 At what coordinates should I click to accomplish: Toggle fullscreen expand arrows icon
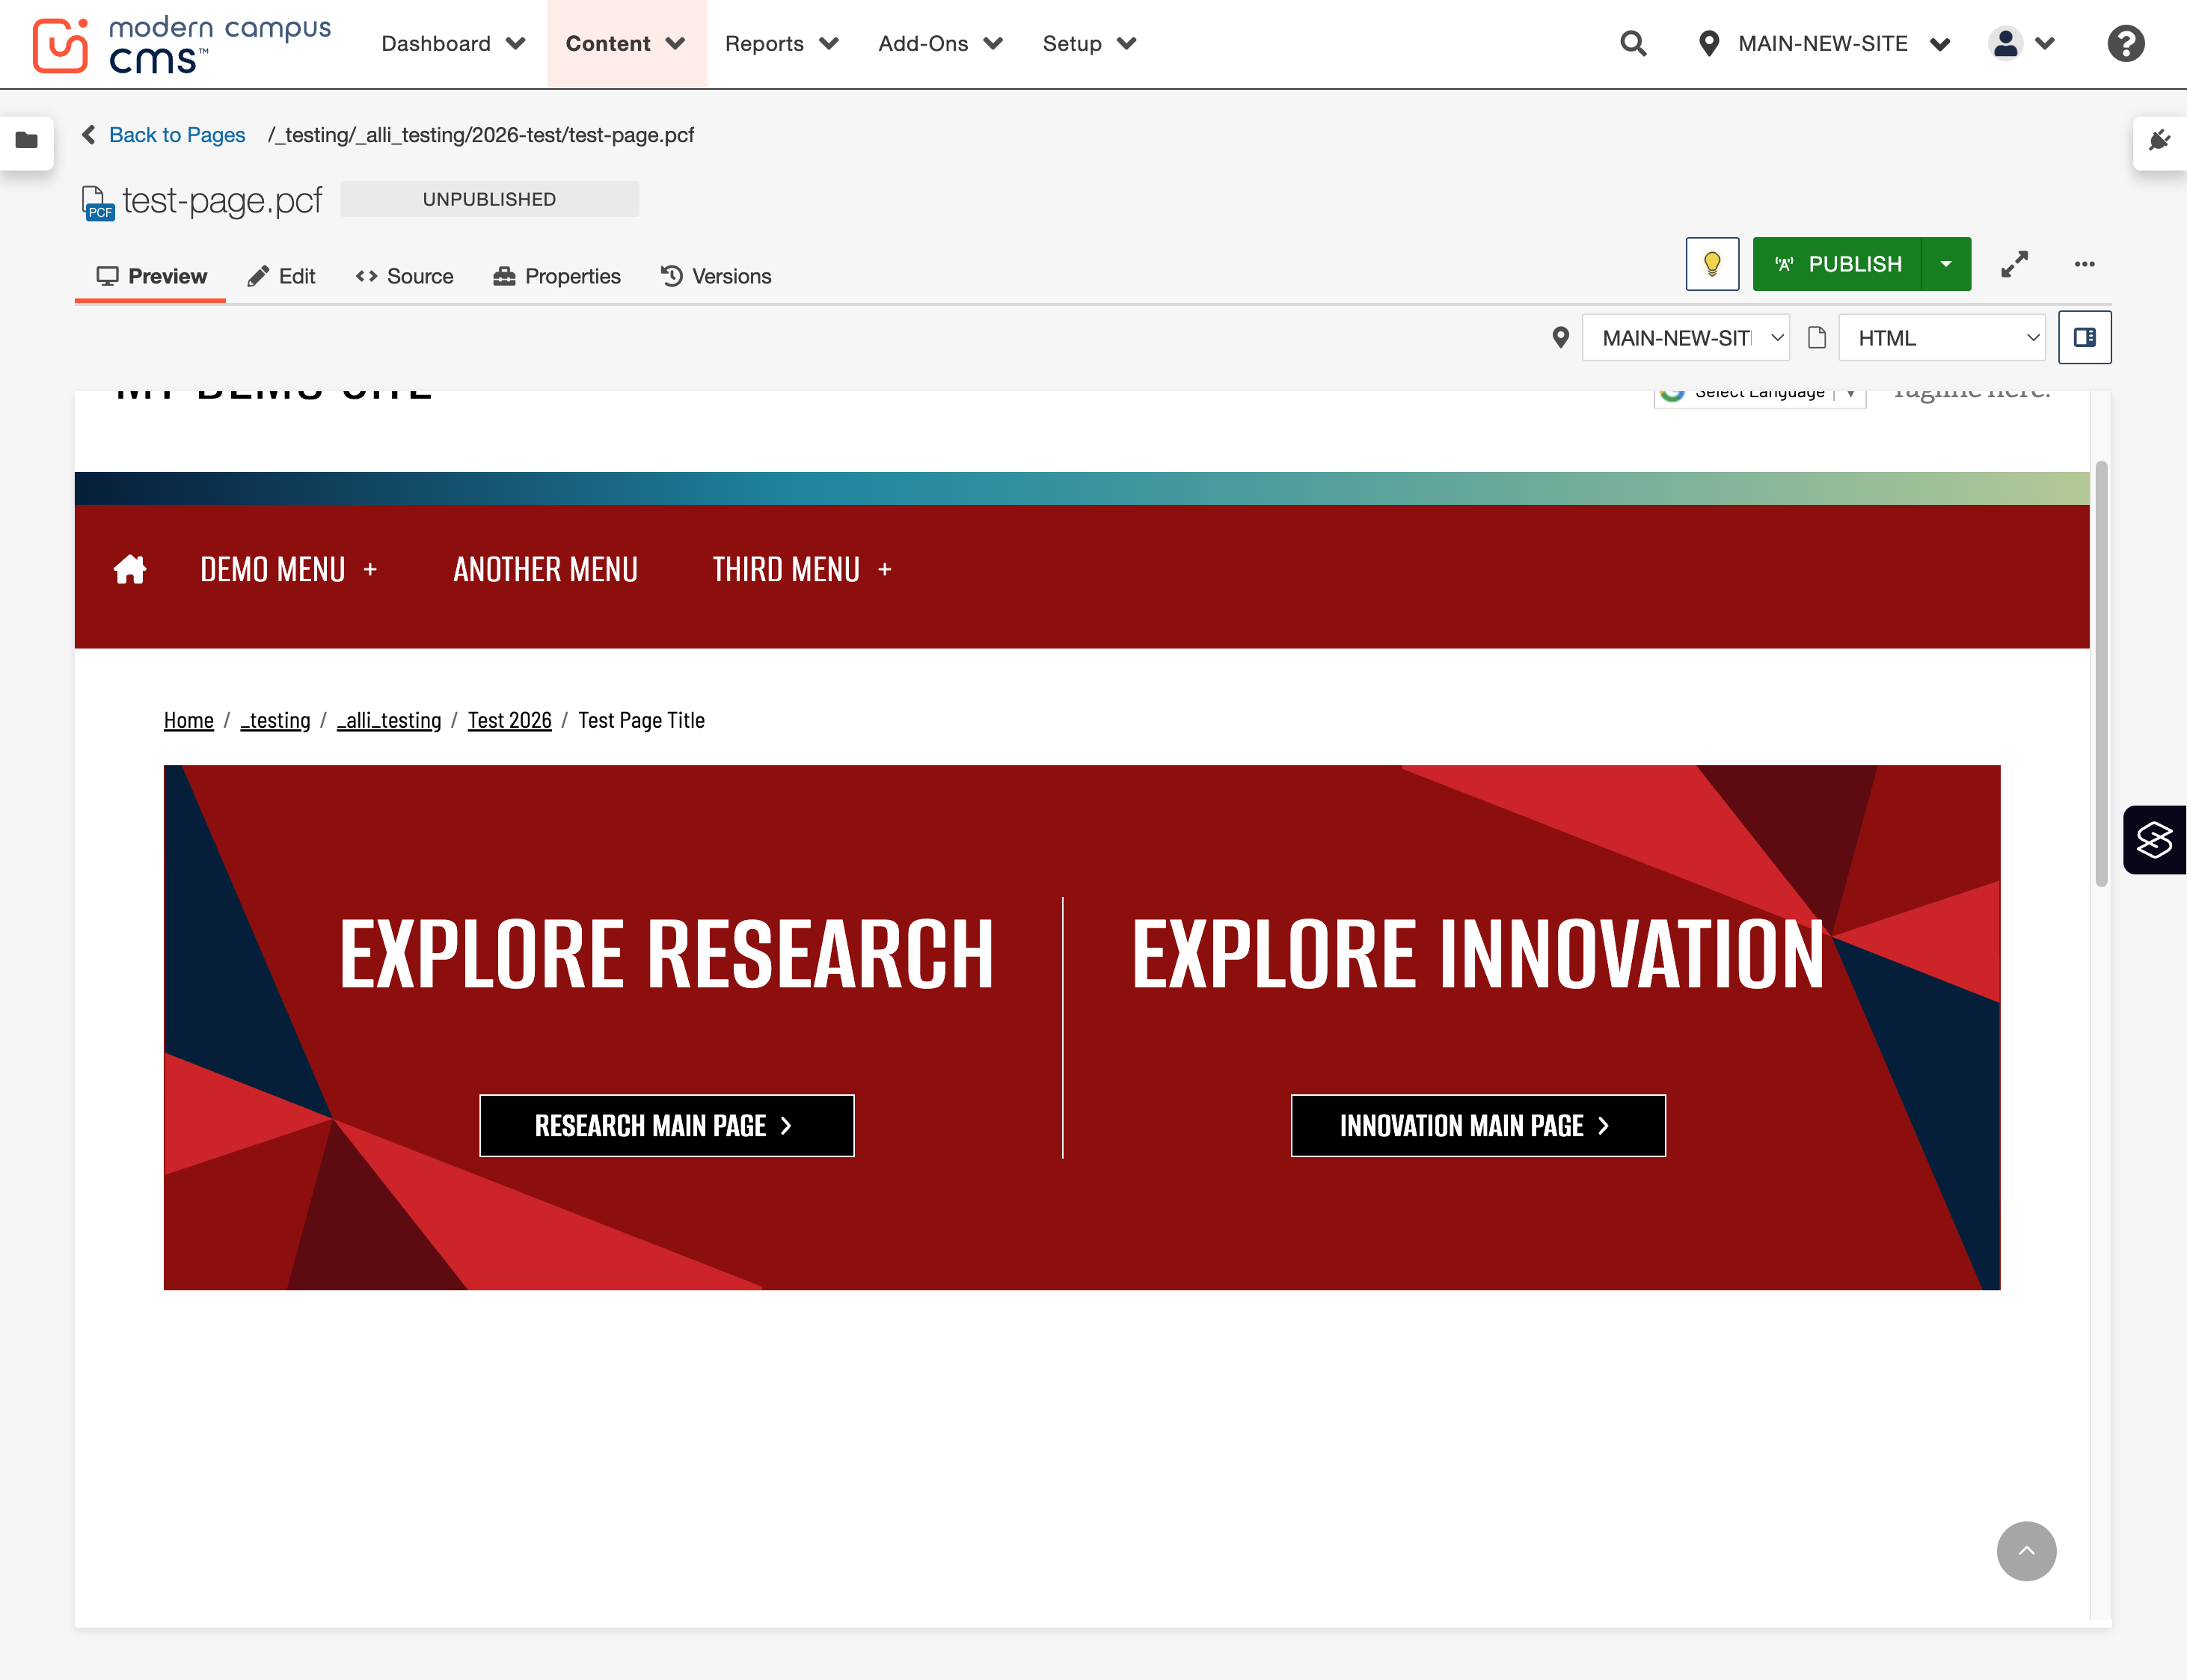(x=2014, y=264)
